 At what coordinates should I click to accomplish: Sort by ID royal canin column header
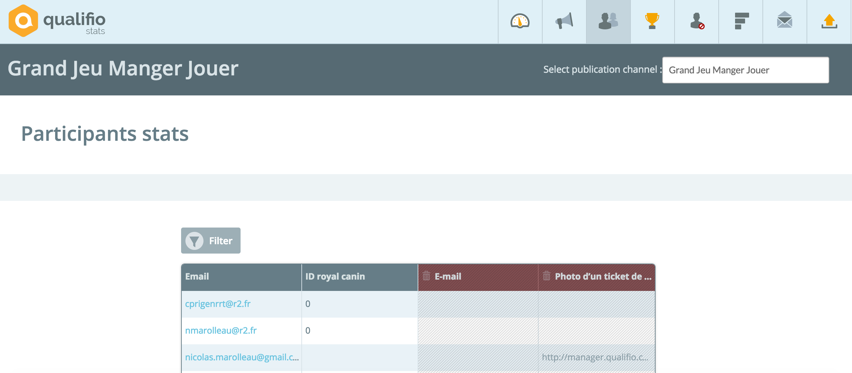[x=360, y=277]
